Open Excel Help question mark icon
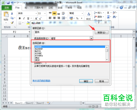Image resolution: width=137 pixels, height=110 pixels. pyautogui.click(x=121, y=8)
